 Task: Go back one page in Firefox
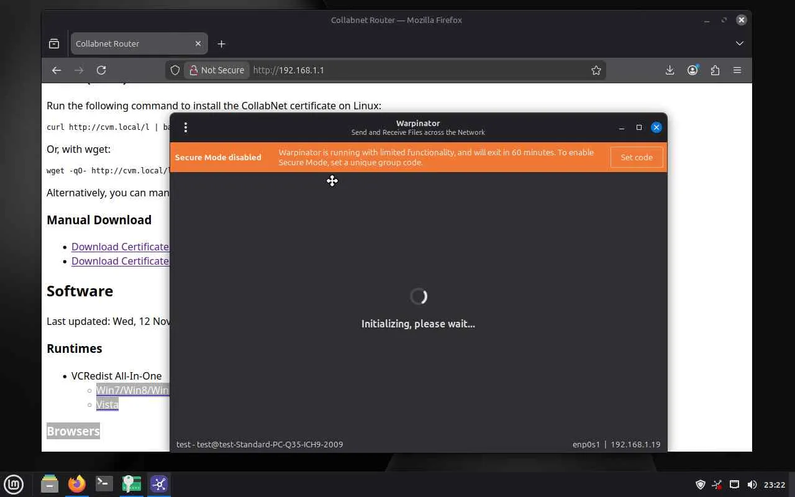(57, 70)
